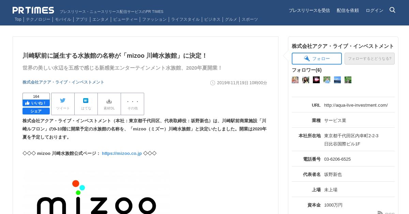
Task: Follow 株式会社アクア・ライブ・インベストメント with the フォロー button
Action: tap(317, 58)
